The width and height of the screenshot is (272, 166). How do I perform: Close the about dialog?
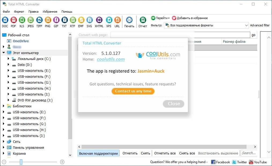pyautogui.click(x=174, y=104)
